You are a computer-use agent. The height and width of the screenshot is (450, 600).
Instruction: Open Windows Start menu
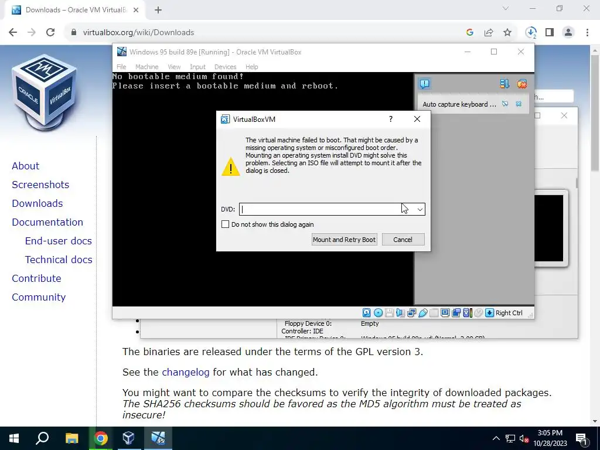coord(14,438)
